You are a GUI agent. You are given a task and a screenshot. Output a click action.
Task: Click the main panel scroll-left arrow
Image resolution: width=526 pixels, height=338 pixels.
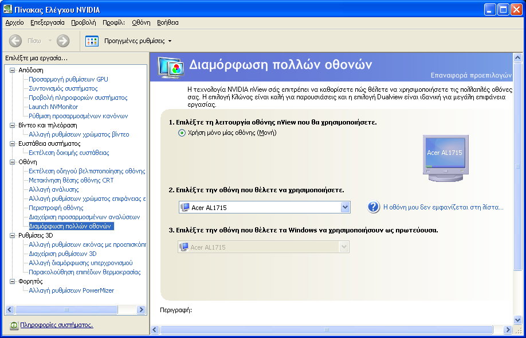pyautogui.click(x=155, y=330)
